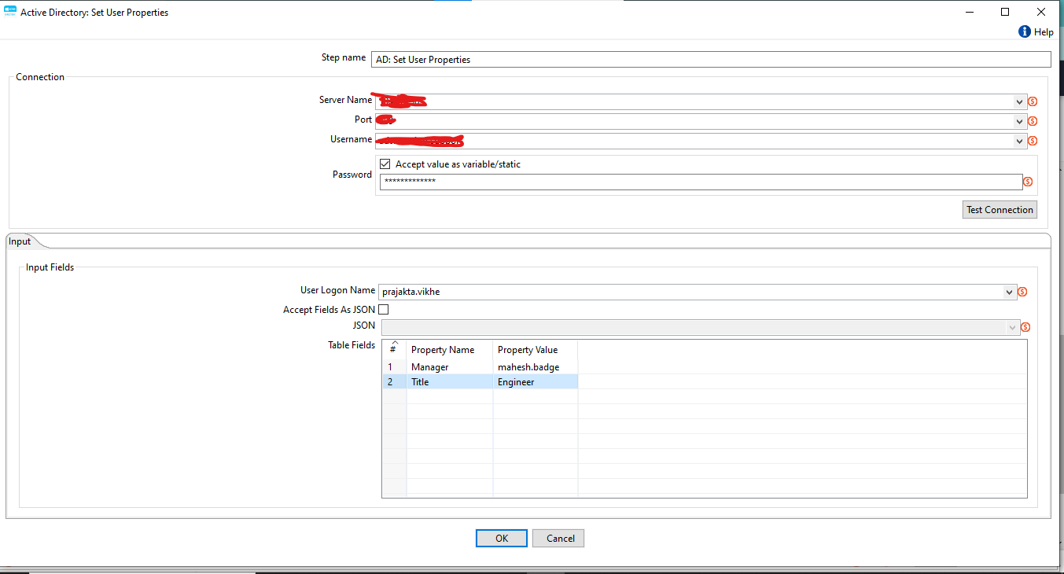Switch to the Input tab
Screen dimensions: 1064x574
click(x=20, y=241)
